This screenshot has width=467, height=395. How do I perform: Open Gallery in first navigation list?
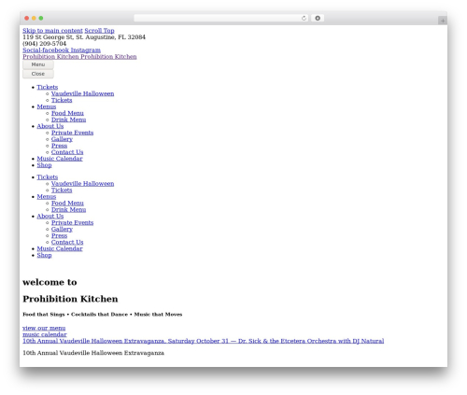coord(62,139)
